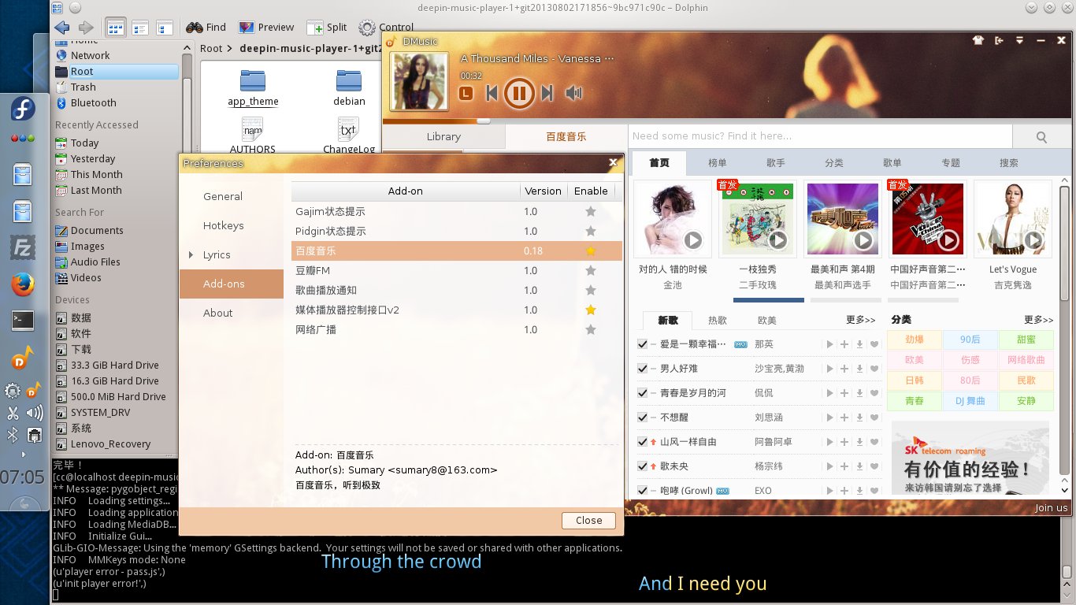Image resolution: width=1076 pixels, height=605 pixels.
Task: Open the app_theme folder in Dolphin
Action: click(253, 87)
